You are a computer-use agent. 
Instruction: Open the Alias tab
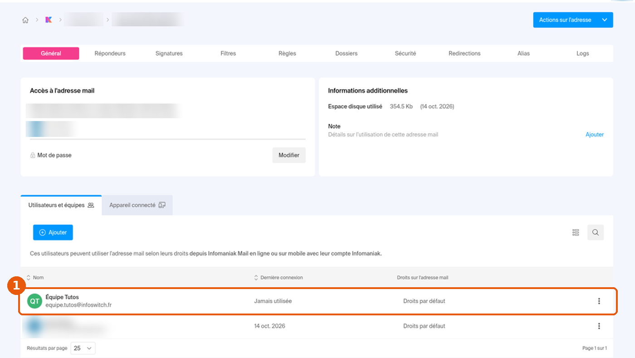(523, 54)
